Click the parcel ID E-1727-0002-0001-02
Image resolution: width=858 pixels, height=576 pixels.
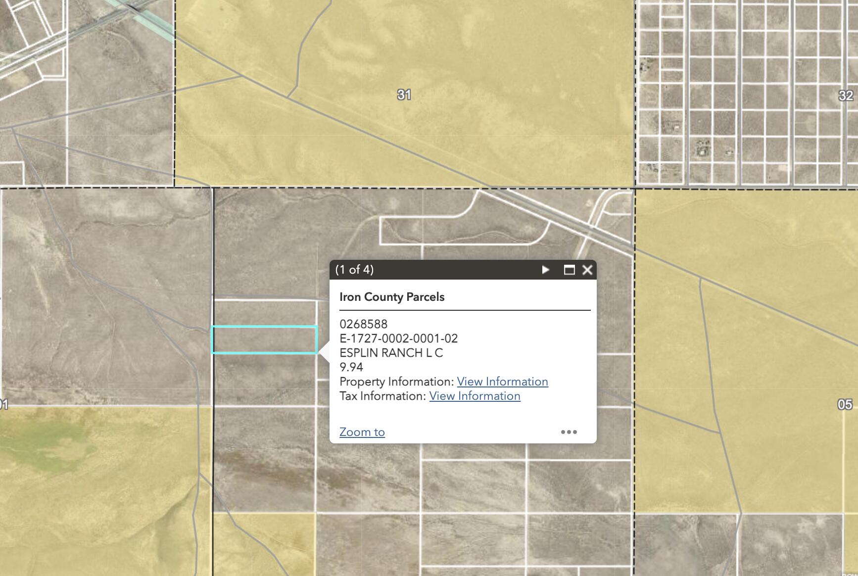[x=398, y=338]
